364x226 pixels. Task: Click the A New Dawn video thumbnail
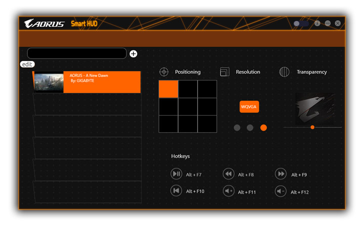pyautogui.click(x=49, y=82)
